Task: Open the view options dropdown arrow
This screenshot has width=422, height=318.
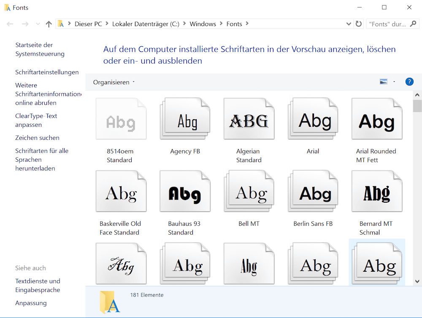Action: coord(394,82)
